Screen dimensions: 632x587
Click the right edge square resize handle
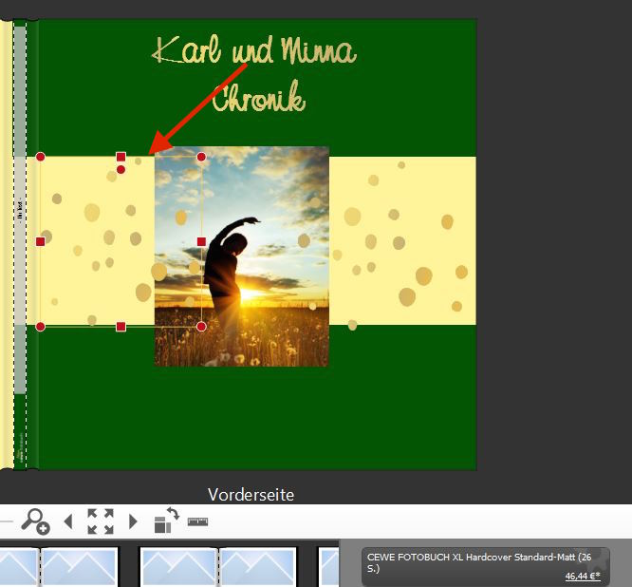(x=201, y=241)
